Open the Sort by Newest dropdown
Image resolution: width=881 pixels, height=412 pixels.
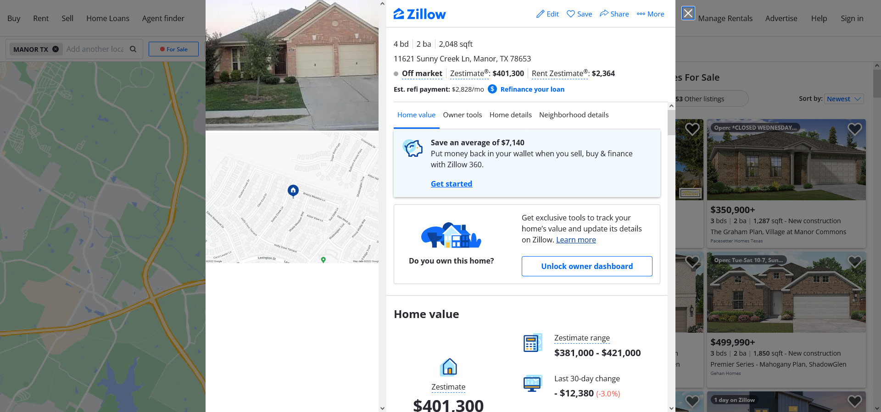[844, 99]
